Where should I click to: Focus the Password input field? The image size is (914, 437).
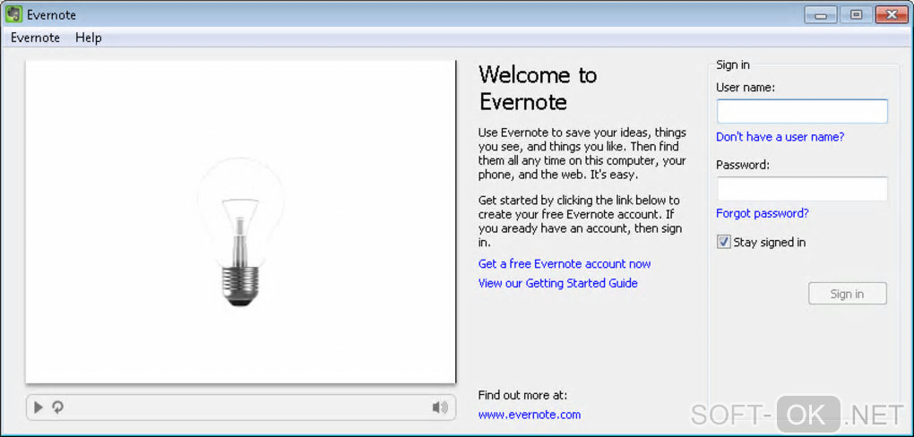click(x=802, y=189)
